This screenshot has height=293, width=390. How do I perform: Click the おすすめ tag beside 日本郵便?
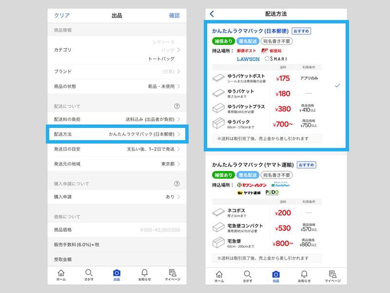click(x=301, y=31)
